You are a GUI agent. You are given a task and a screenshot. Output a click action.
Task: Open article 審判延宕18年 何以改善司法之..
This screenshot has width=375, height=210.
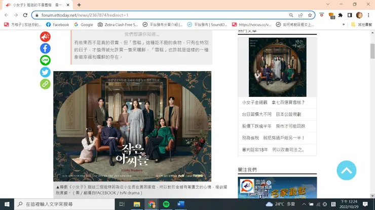tap(273, 150)
